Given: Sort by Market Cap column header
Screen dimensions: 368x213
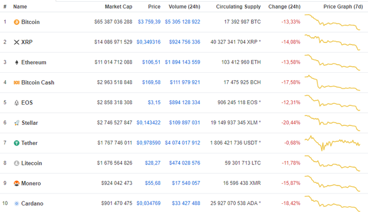Looking at the screenshot, I should [x=118, y=6].
